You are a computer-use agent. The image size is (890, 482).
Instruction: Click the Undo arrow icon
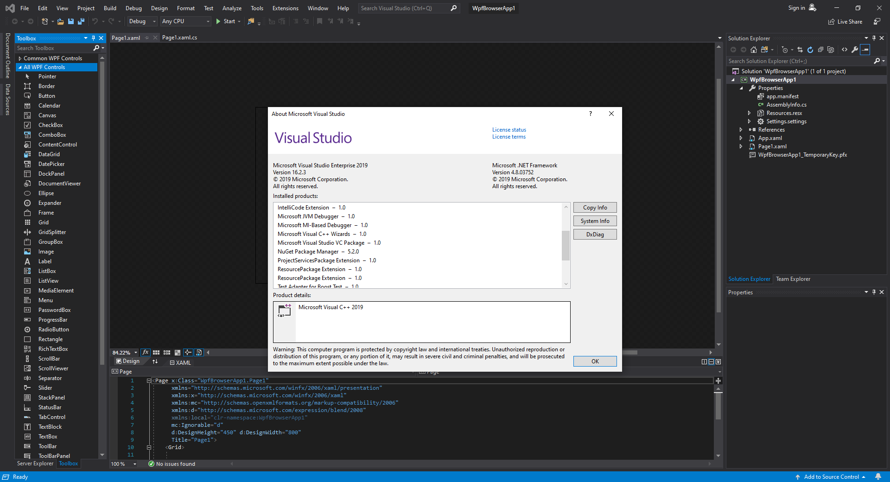[95, 21]
